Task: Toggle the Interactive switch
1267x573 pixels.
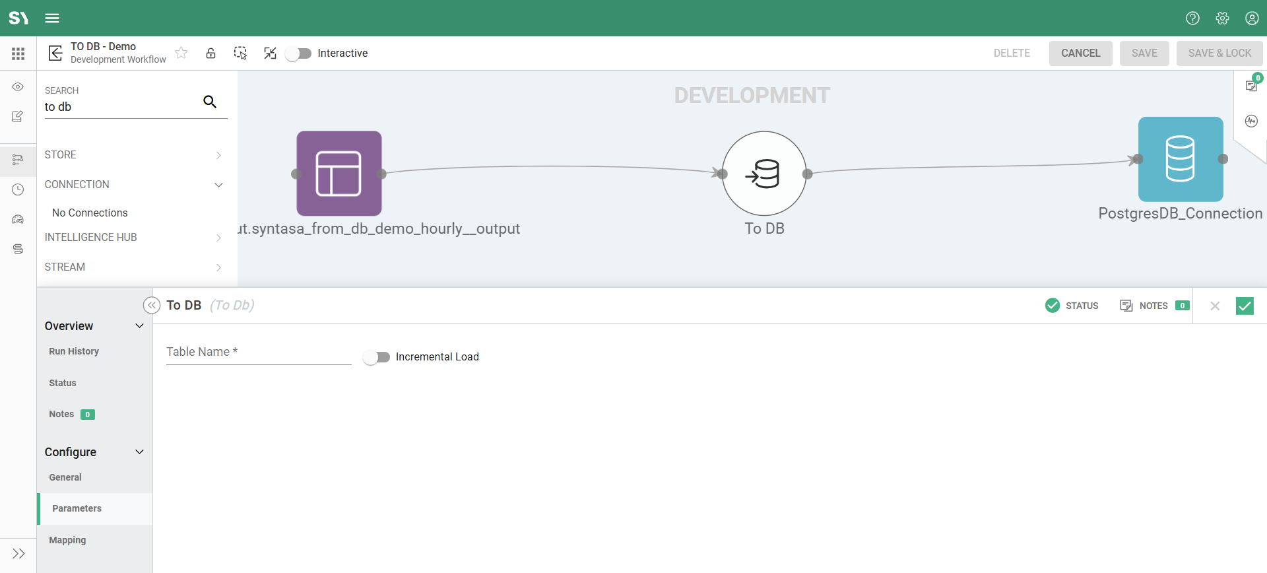Action: click(298, 53)
